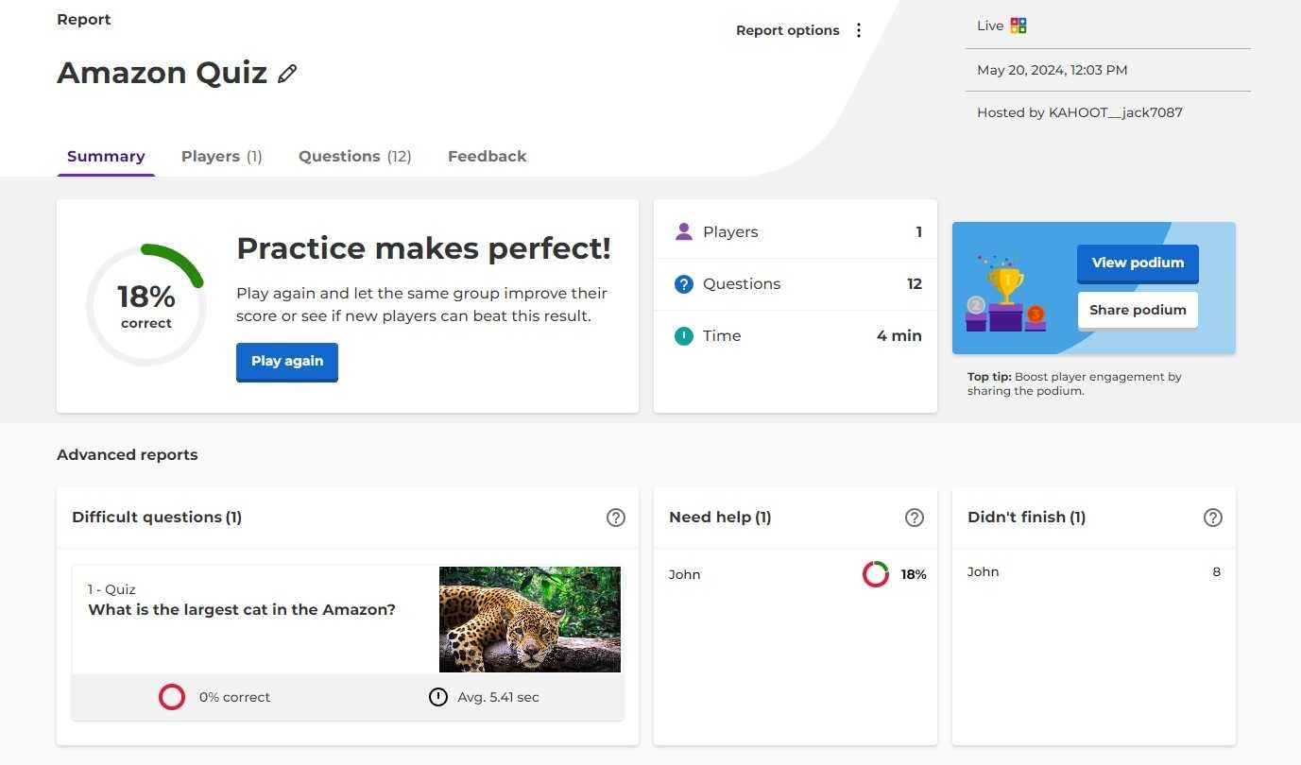The height and width of the screenshot is (765, 1301).
Task: Click the teal Time clock icon
Action: point(684,335)
